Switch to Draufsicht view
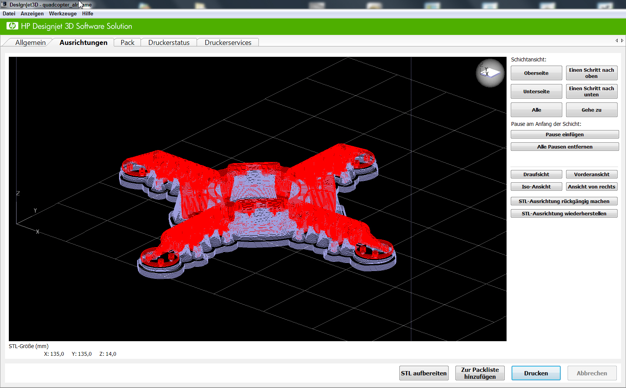626x388 pixels. [x=537, y=174]
